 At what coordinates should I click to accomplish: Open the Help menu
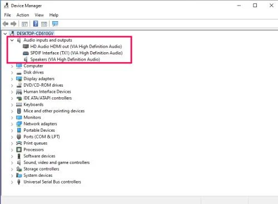[54, 15]
